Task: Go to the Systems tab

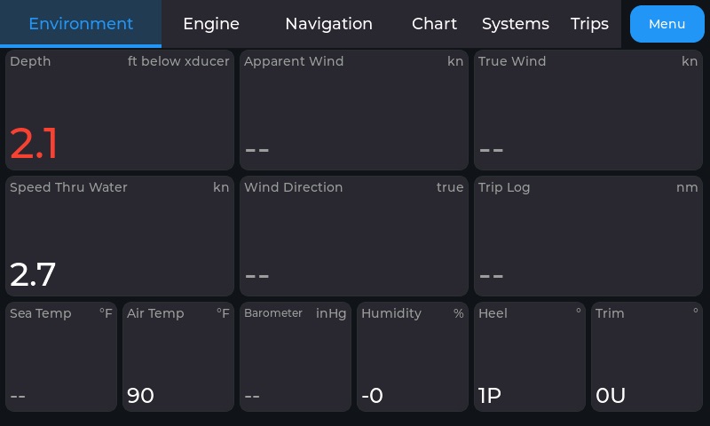Action: [516, 24]
